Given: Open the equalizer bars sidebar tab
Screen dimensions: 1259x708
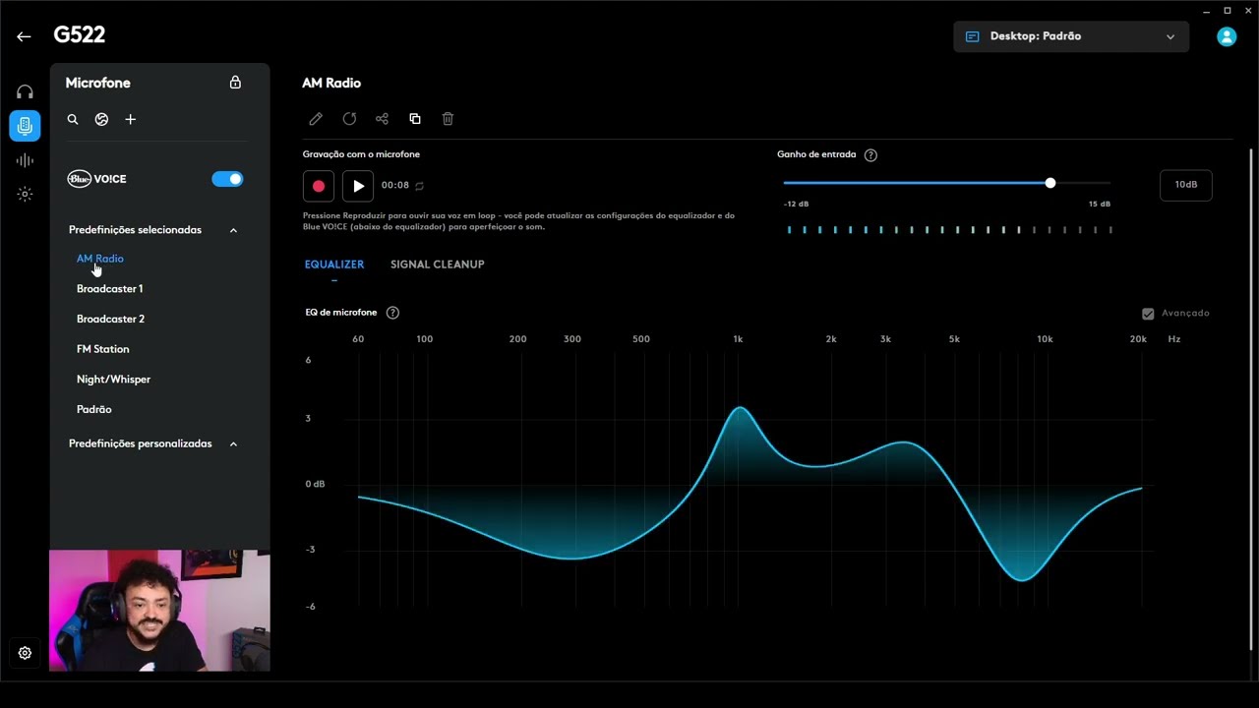Looking at the screenshot, I should coord(25,160).
